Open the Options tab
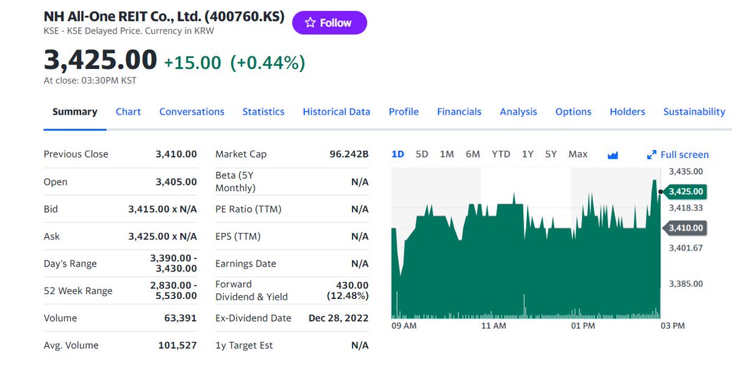Screen dimensions: 732x374 (x=573, y=112)
